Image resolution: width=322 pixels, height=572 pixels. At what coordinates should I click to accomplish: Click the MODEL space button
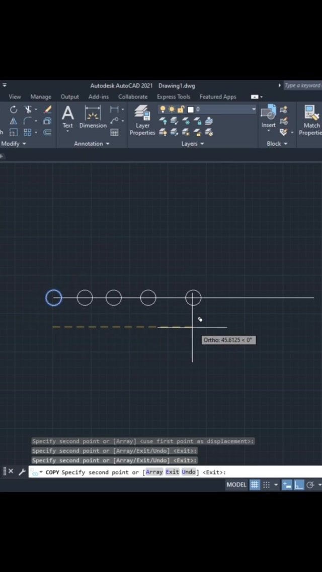coord(236,485)
